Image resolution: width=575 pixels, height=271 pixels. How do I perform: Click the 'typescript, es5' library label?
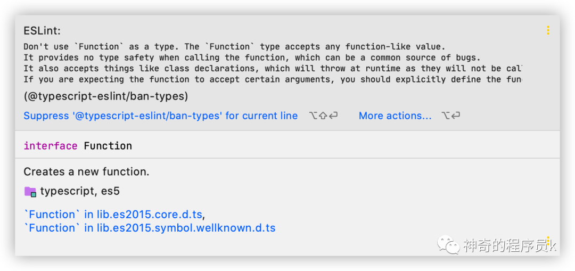[x=80, y=192]
